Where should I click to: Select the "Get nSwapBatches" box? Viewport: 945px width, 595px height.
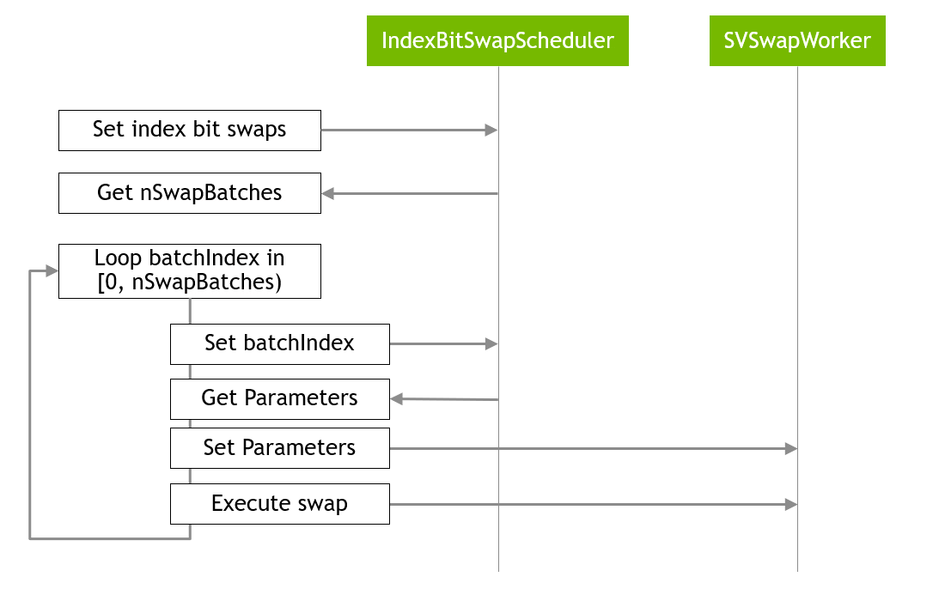[x=189, y=193]
